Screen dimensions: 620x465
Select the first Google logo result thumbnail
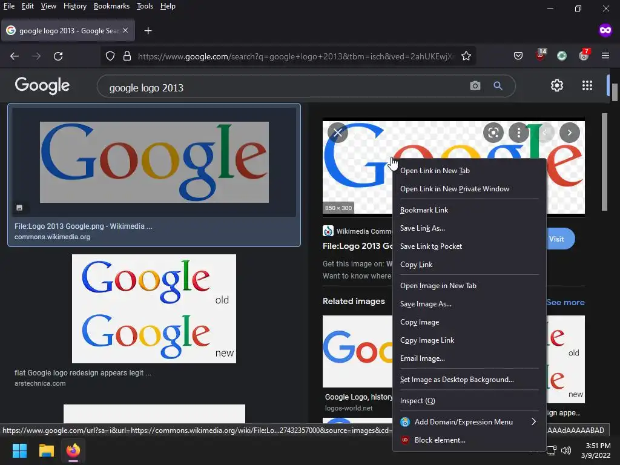point(154,162)
